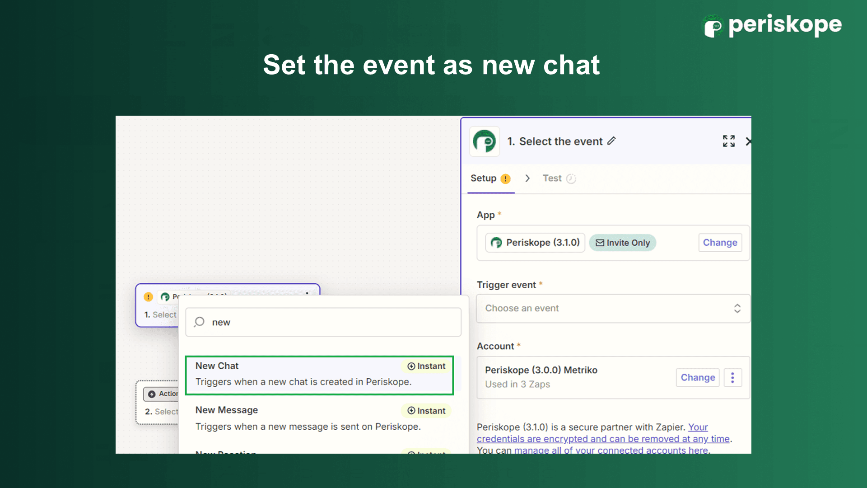Click the Setup warning exclamation icon
This screenshot has width=867, height=488.
click(x=506, y=179)
